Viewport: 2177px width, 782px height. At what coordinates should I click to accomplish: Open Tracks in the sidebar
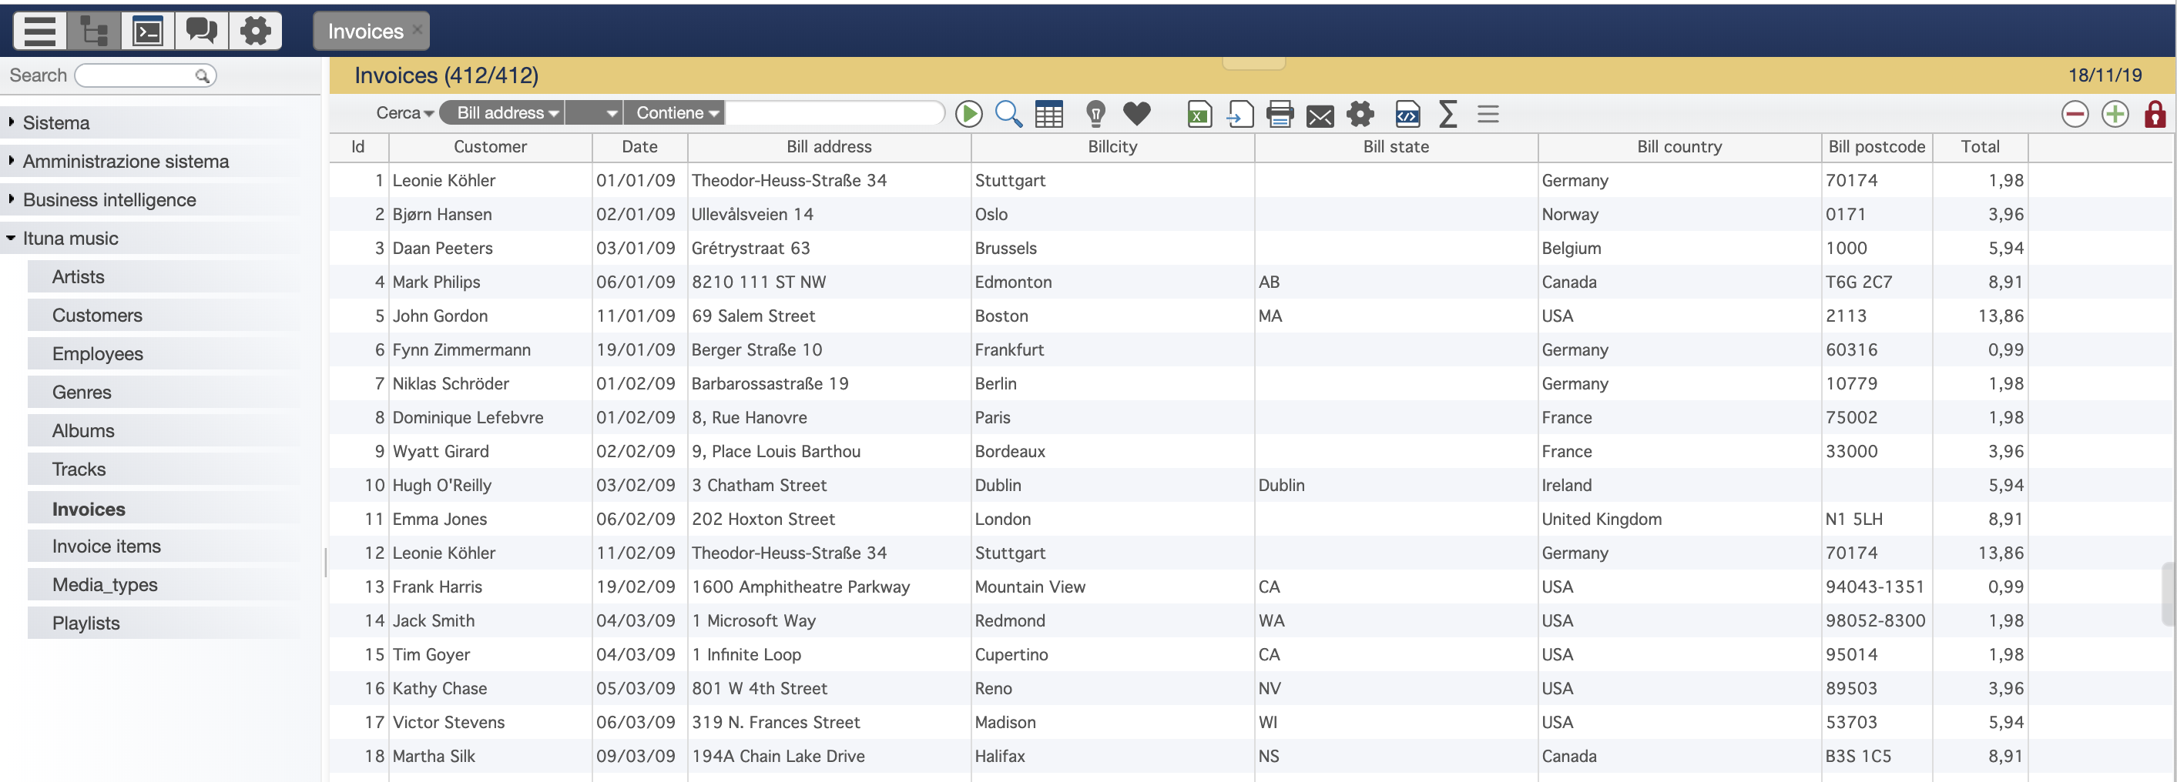(164, 469)
